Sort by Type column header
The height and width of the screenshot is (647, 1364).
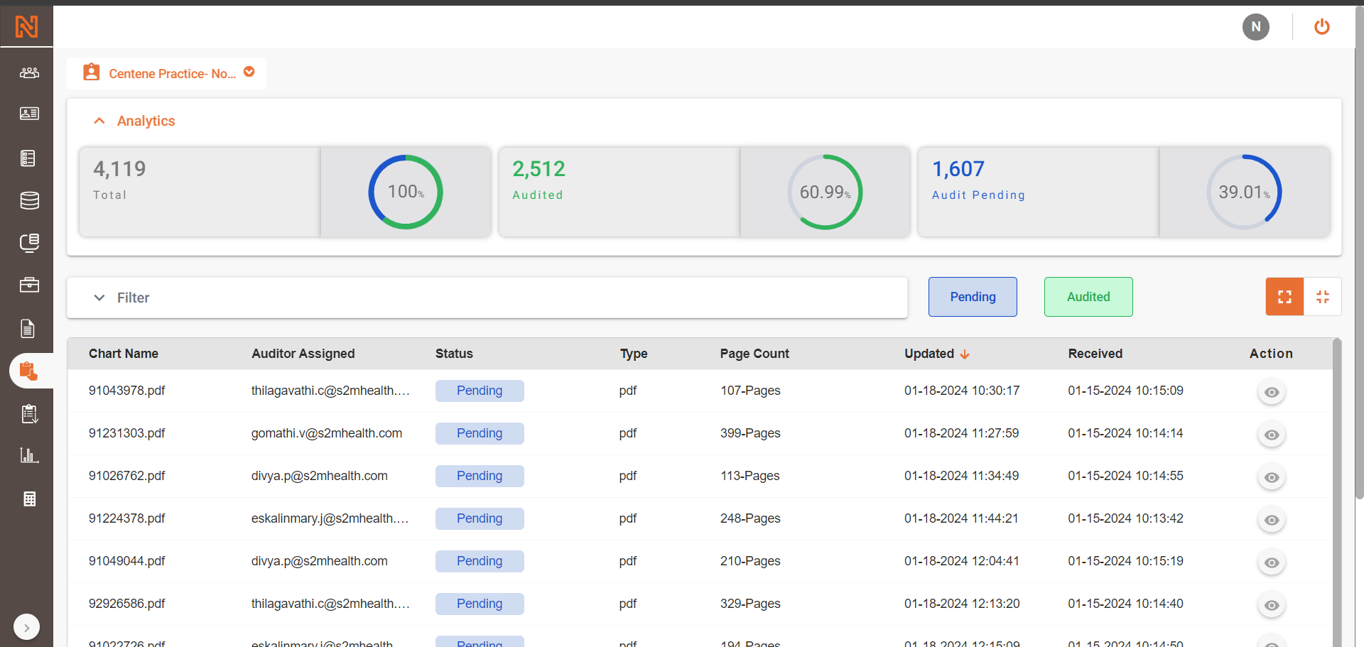click(x=634, y=354)
